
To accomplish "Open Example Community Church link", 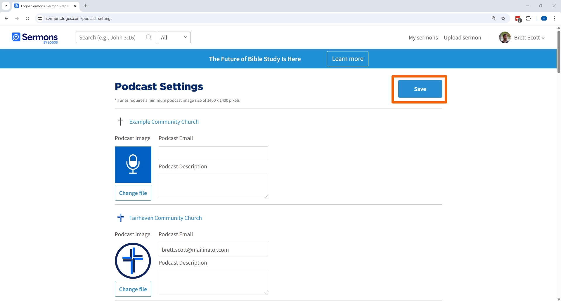I will coord(164,122).
